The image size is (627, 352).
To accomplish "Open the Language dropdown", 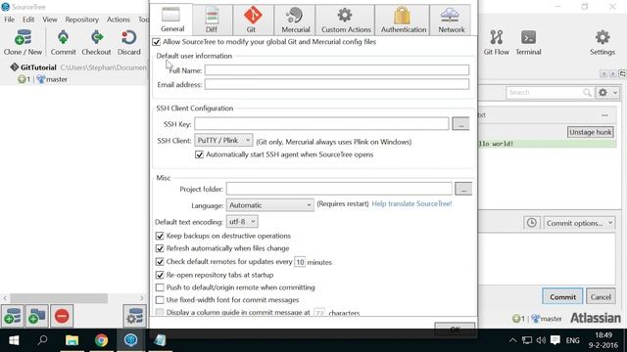I will click(270, 205).
